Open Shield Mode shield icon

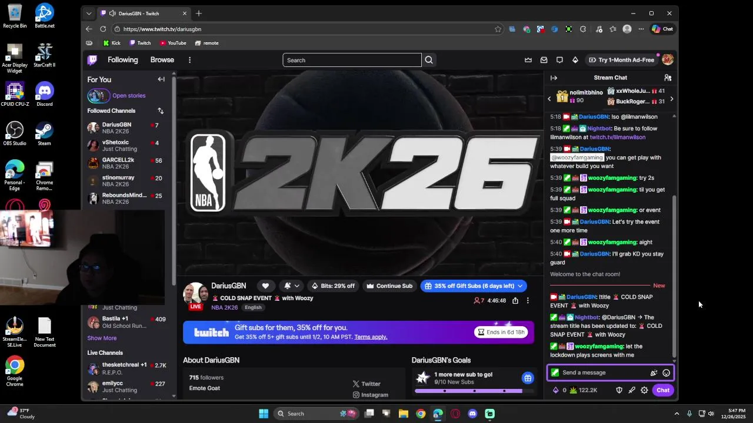(619, 390)
